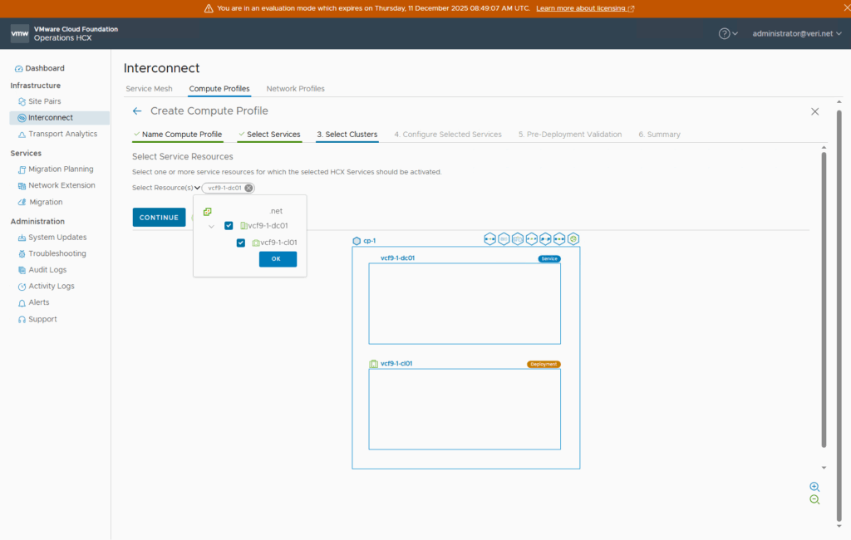Click the CONTINUE button
Viewport: 851px width, 540px height.
[159, 218]
